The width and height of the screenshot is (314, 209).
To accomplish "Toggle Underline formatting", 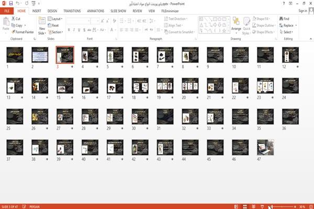I will pyautogui.click(x=79, y=30).
